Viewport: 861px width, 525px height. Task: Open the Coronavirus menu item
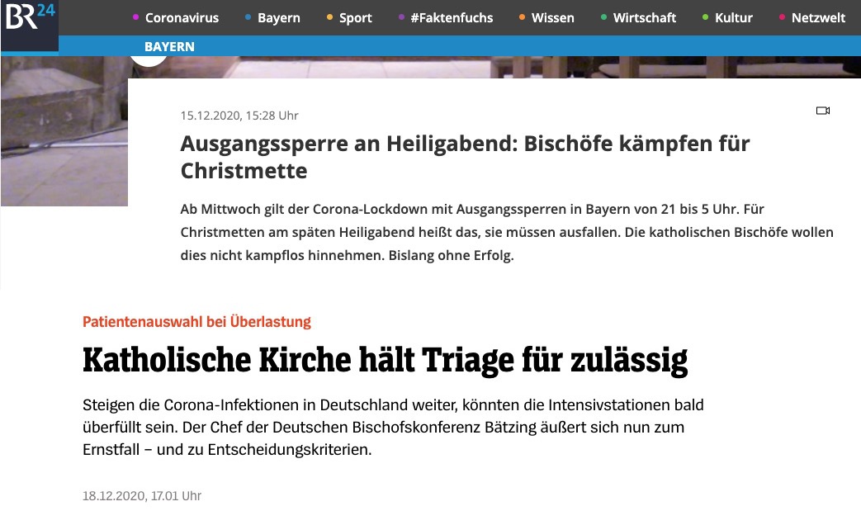[182, 18]
